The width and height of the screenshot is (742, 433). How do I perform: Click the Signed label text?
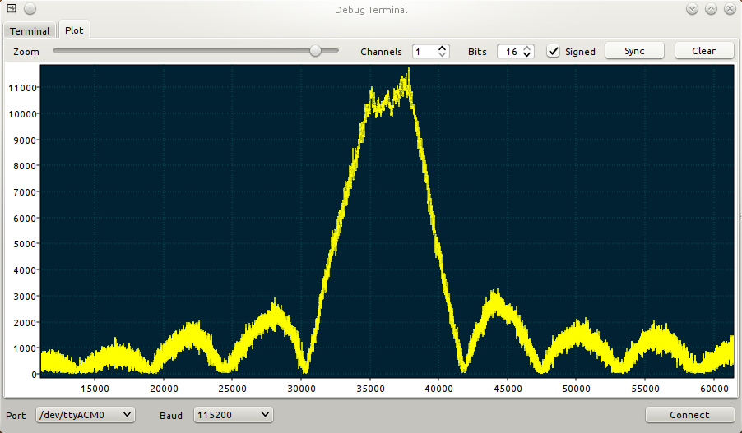580,52
